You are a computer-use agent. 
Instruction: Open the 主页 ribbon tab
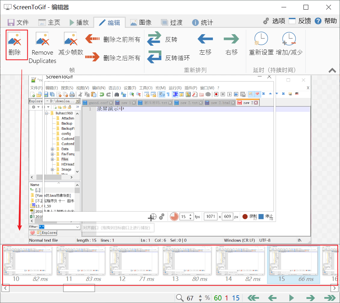pyautogui.click(x=49, y=22)
